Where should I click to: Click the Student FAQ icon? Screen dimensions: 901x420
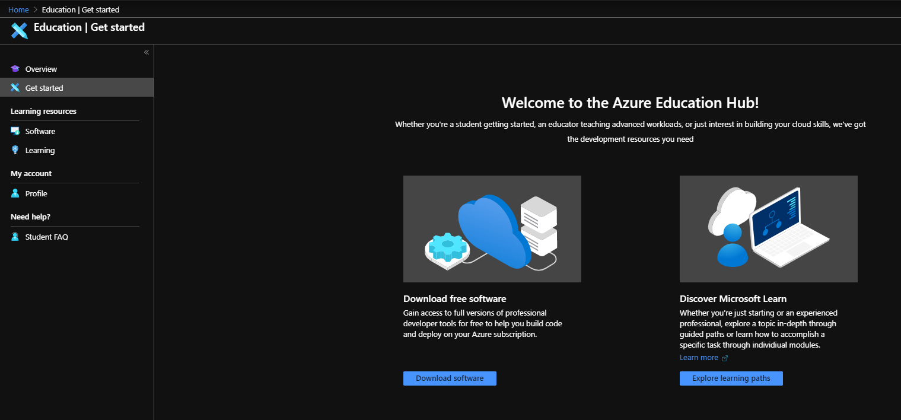tap(15, 237)
